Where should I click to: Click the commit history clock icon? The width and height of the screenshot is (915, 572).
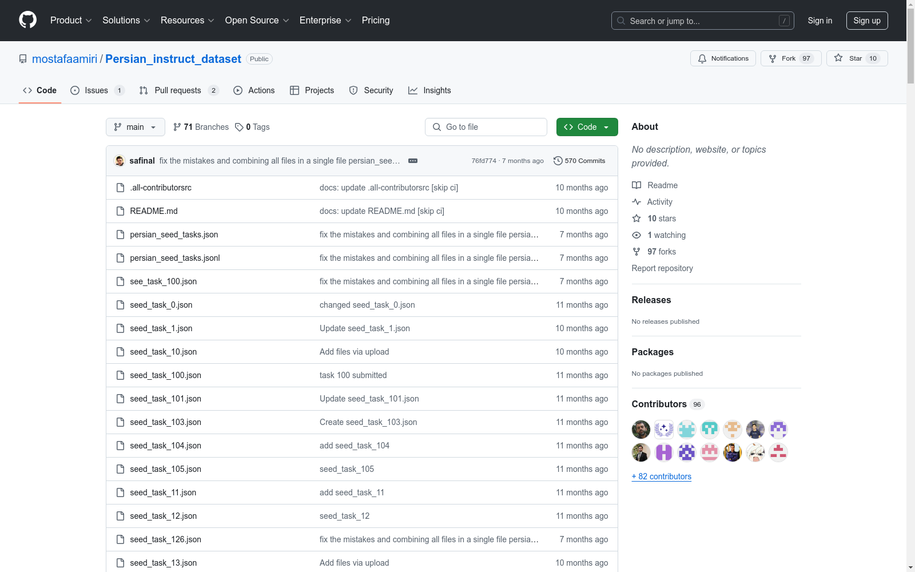(558, 161)
